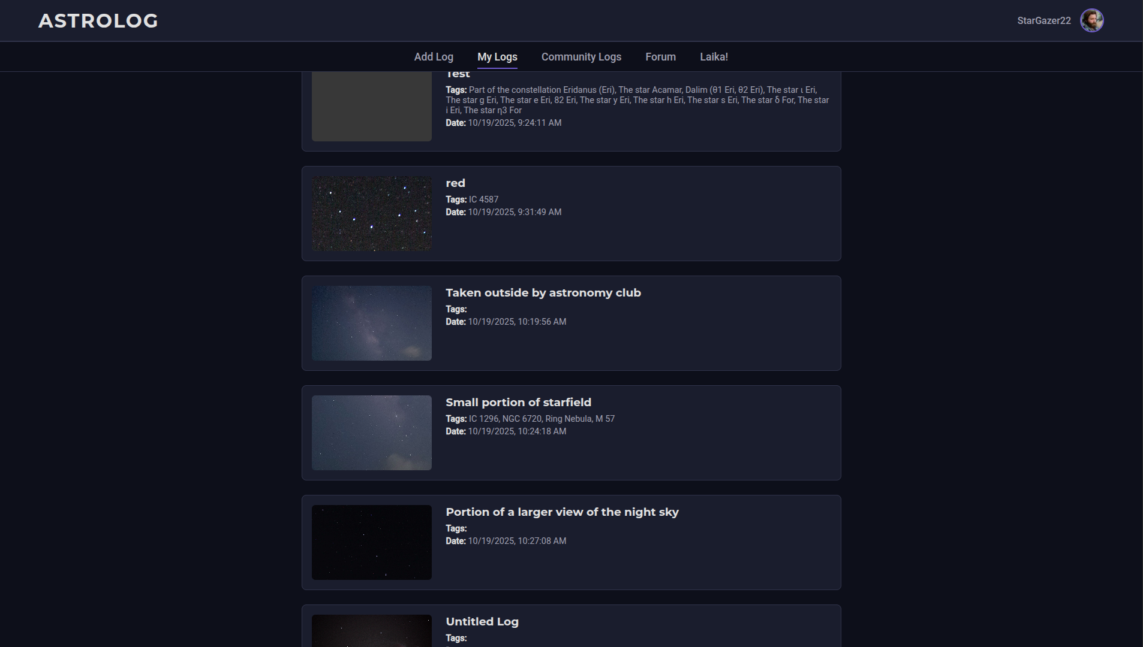Open the Small portion of starfield thumbnail
The width and height of the screenshot is (1143, 647).
[x=372, y=433]
